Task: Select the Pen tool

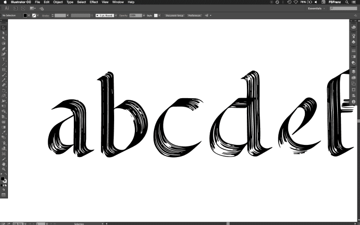Action: [3, 49]
